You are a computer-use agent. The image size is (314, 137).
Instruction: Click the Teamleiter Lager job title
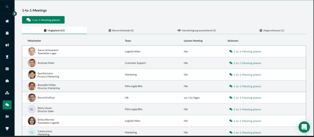pos(47,53)
